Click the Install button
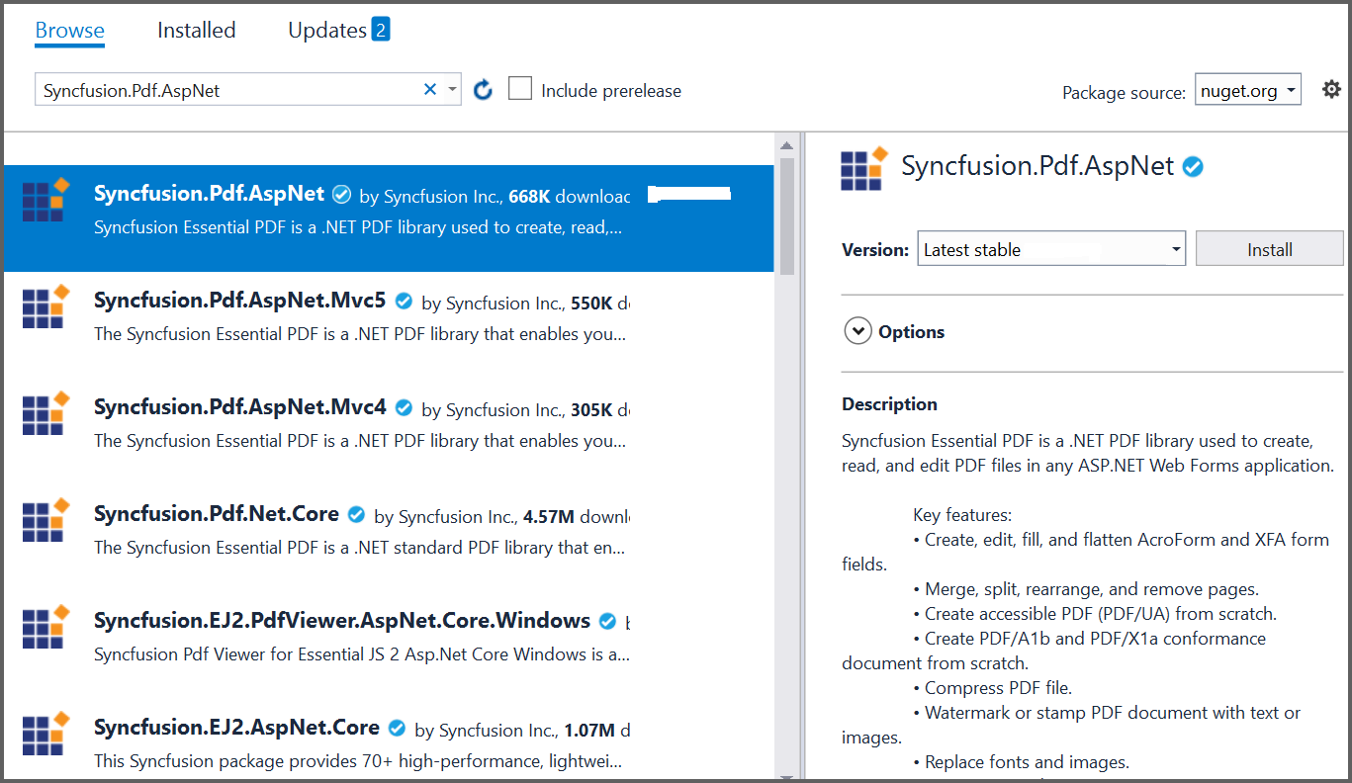Viewport: 1352px width, 783px height. click(x=1270, y=249)
